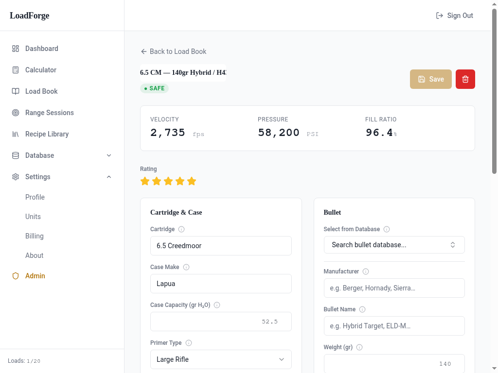The image size is (498, 373).
Task: Click the Sign Out link
Action: (x=455, y=16)
